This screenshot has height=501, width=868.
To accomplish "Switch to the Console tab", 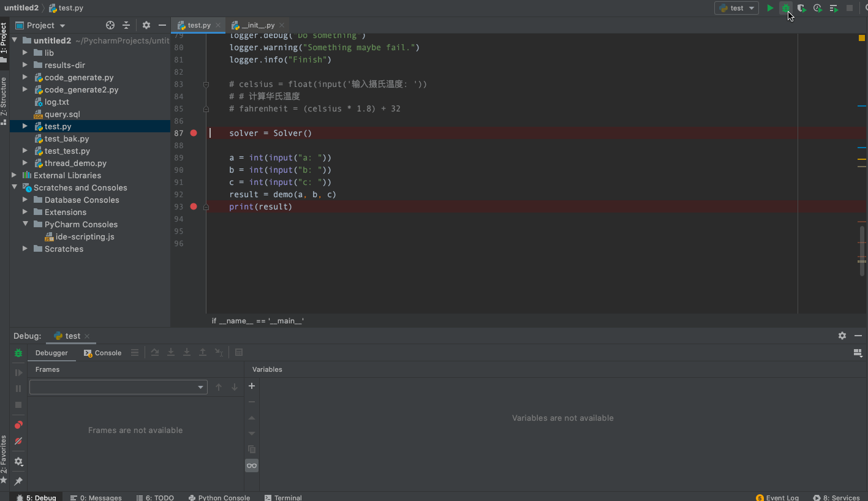I will (x=102, y=353).
